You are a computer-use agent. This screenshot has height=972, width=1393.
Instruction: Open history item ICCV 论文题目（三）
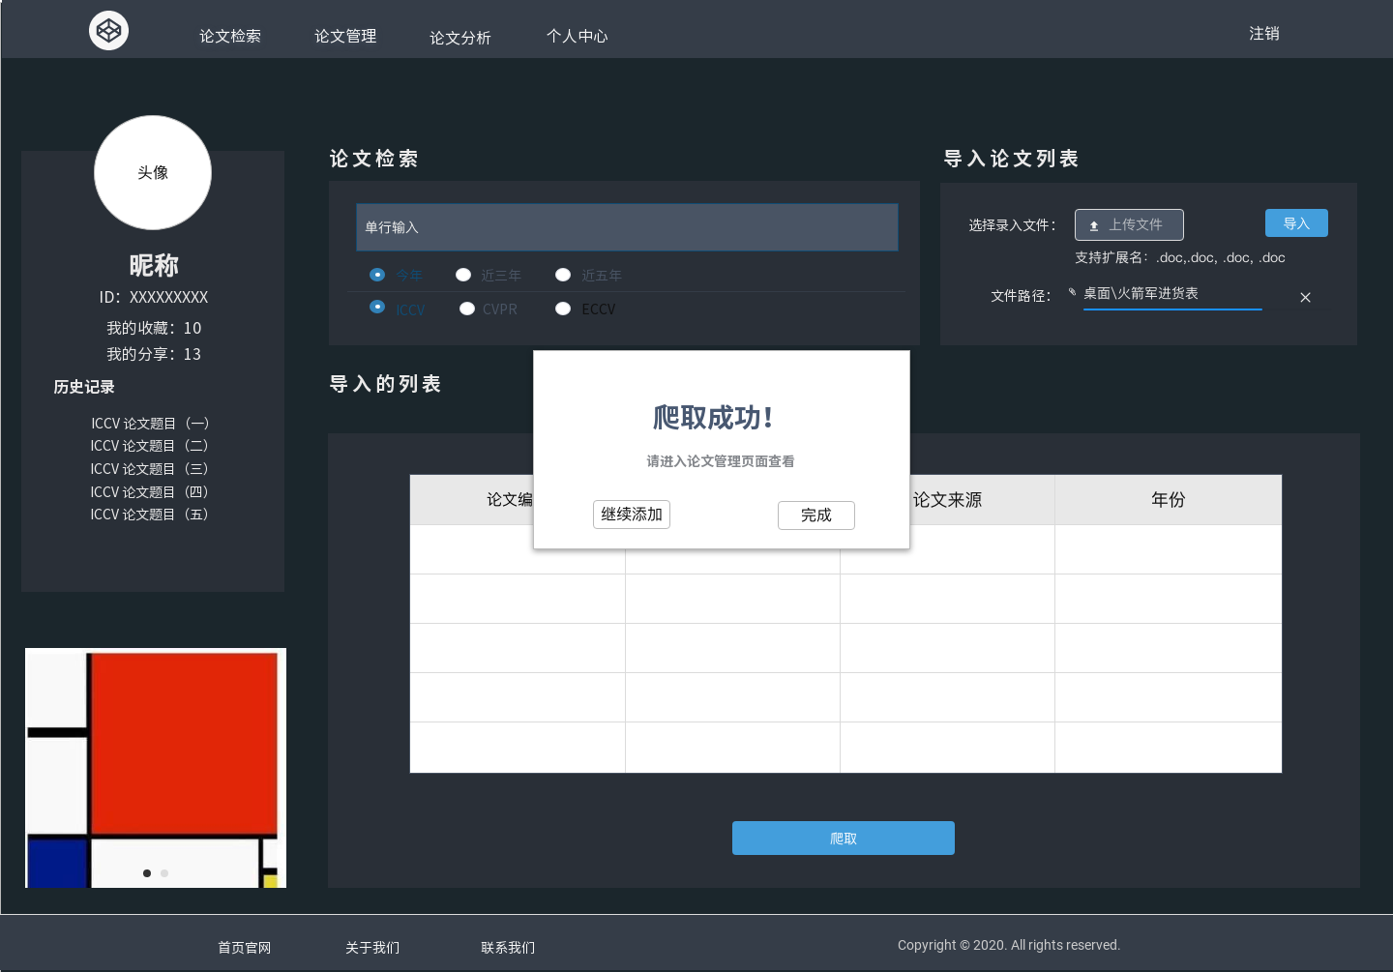(150, 469)
